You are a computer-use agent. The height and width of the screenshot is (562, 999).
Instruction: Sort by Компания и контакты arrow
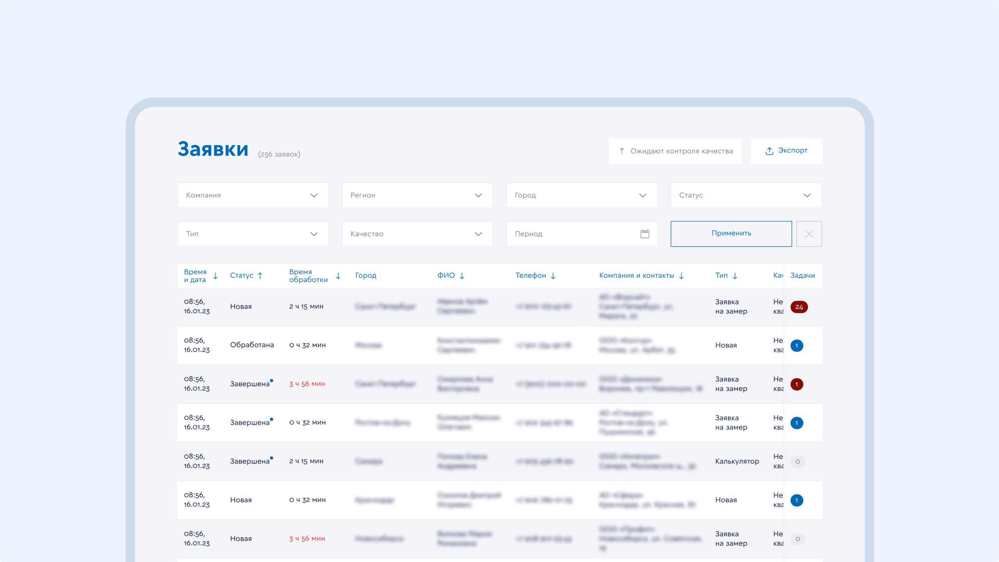coord(681,276)
